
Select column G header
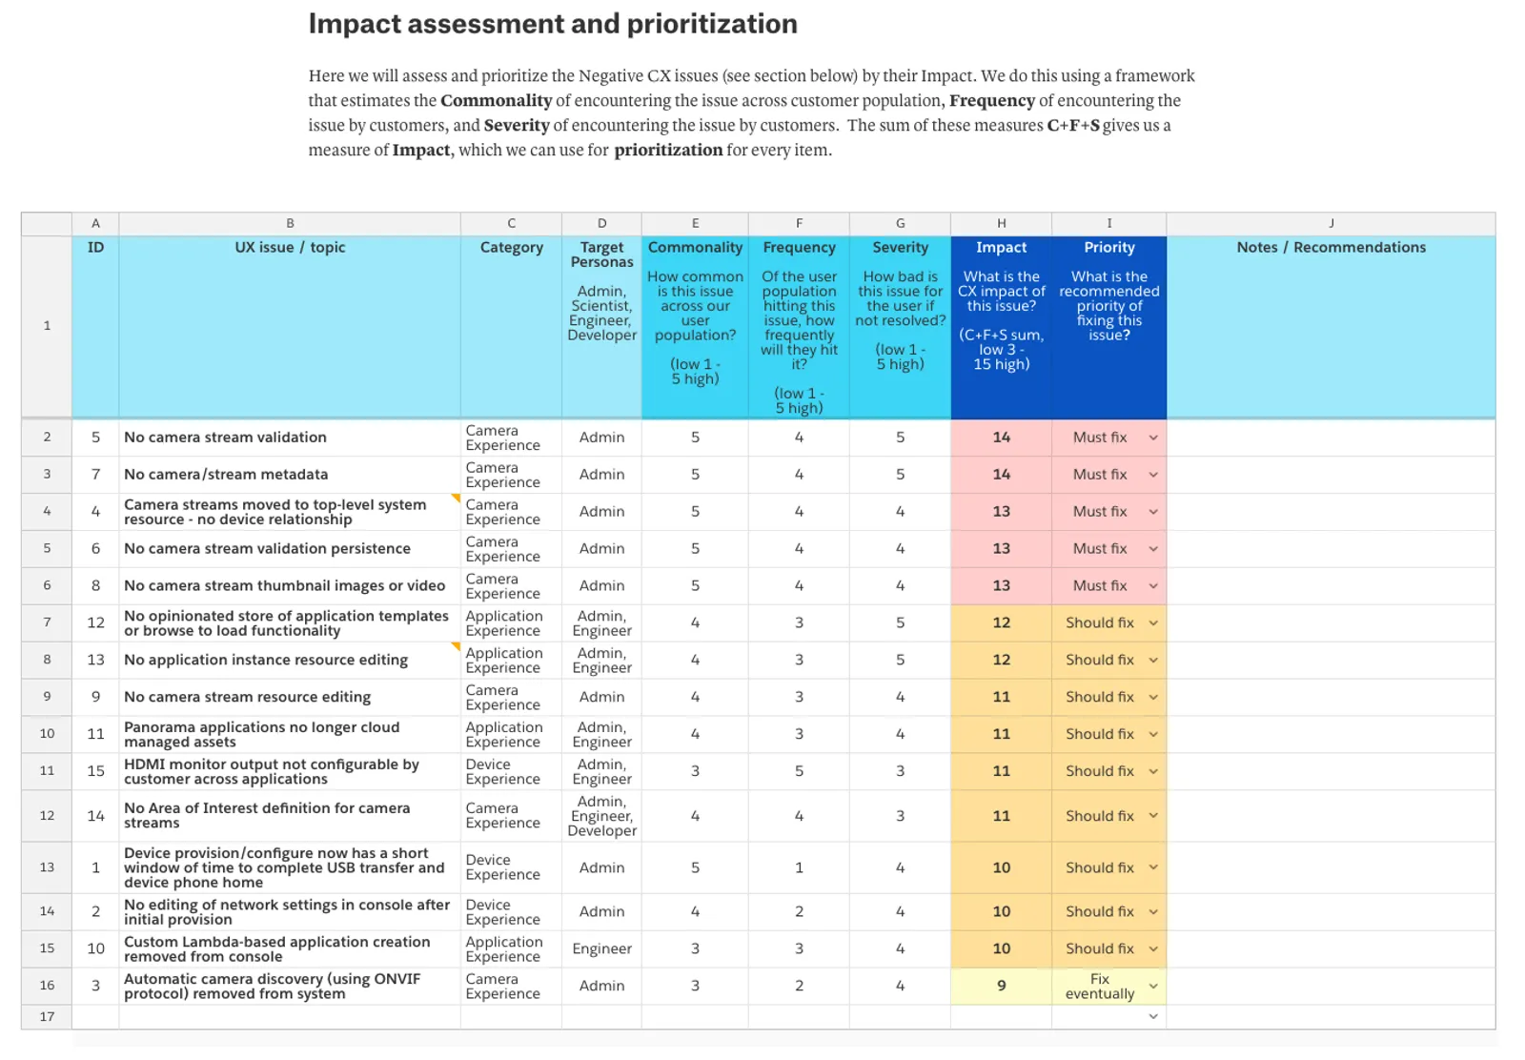(900, 224)
